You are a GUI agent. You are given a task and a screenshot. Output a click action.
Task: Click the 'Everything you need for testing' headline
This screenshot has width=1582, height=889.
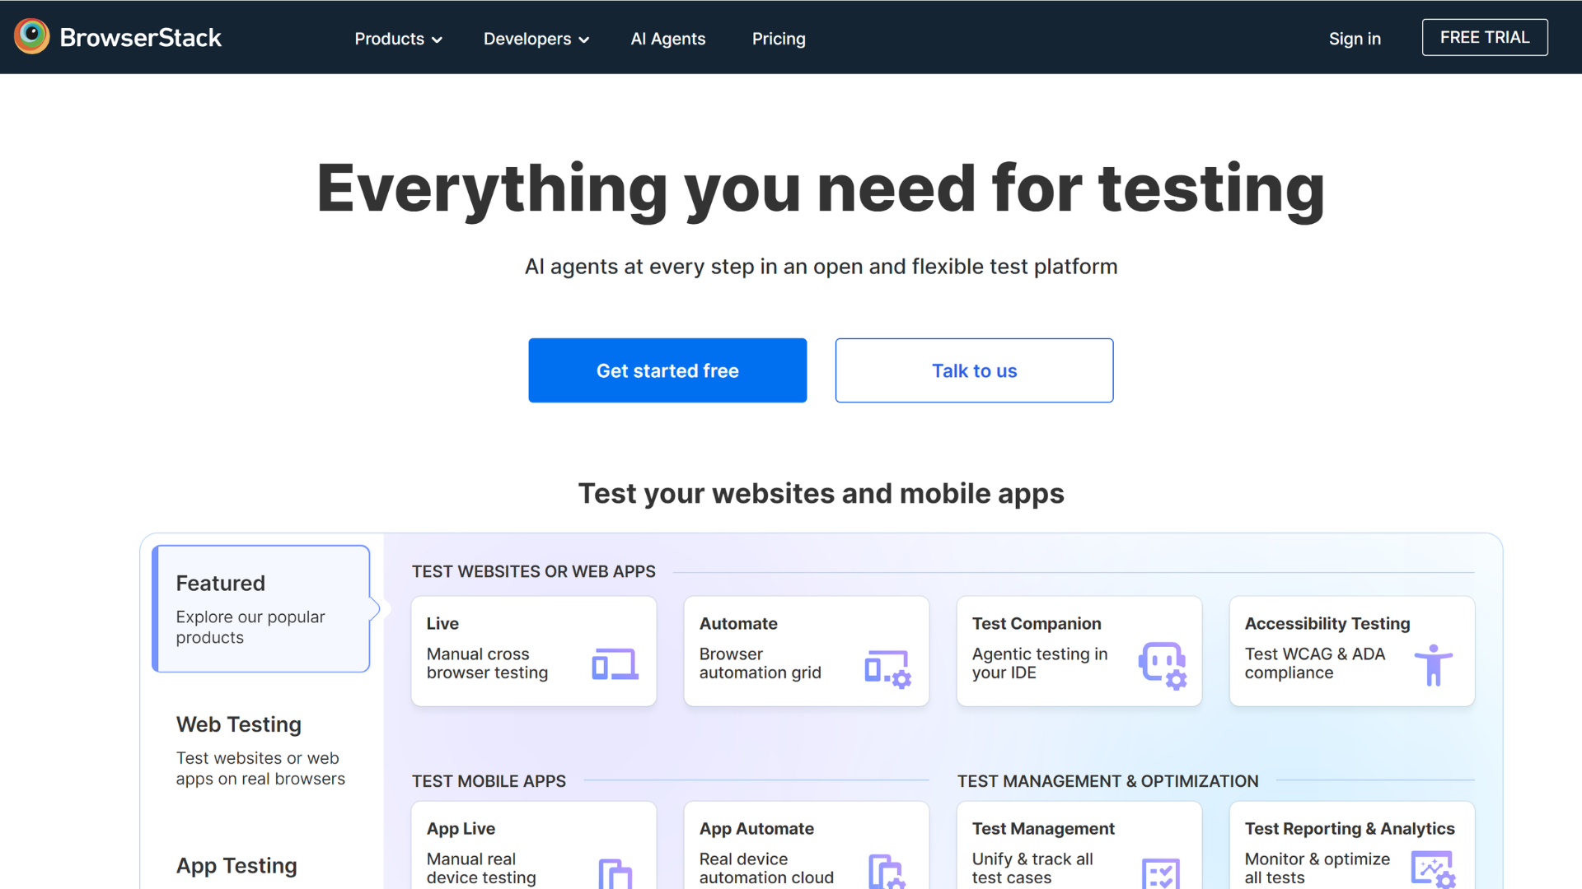(x=821, y=189)
